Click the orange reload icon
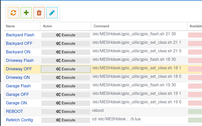The height and width of the screenshot is (126, 202). [x=13, y=13]
